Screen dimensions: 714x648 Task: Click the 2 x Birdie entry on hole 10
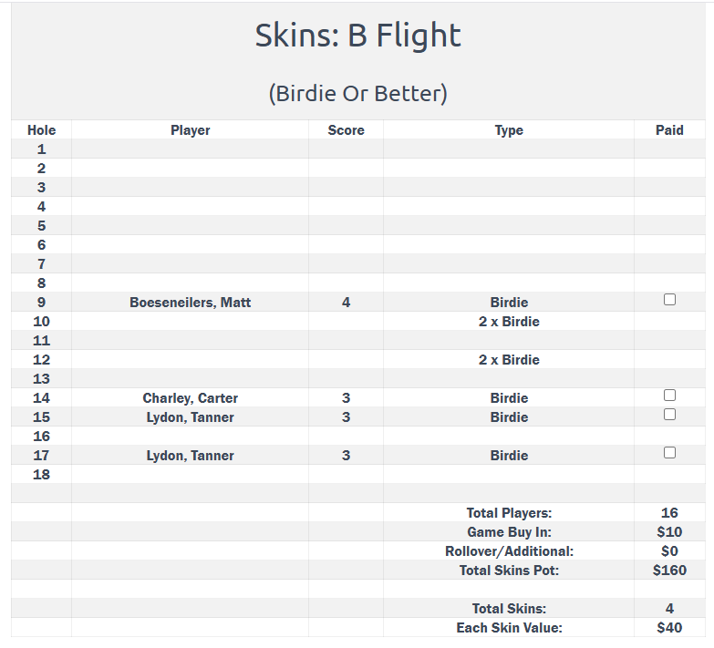click(509, 322)
